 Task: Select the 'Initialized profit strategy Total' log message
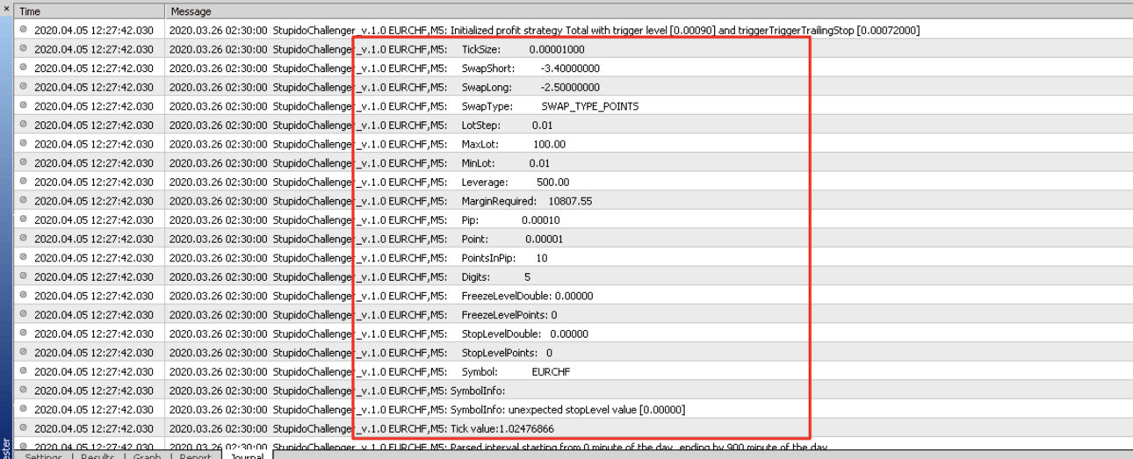click(545, 30)
